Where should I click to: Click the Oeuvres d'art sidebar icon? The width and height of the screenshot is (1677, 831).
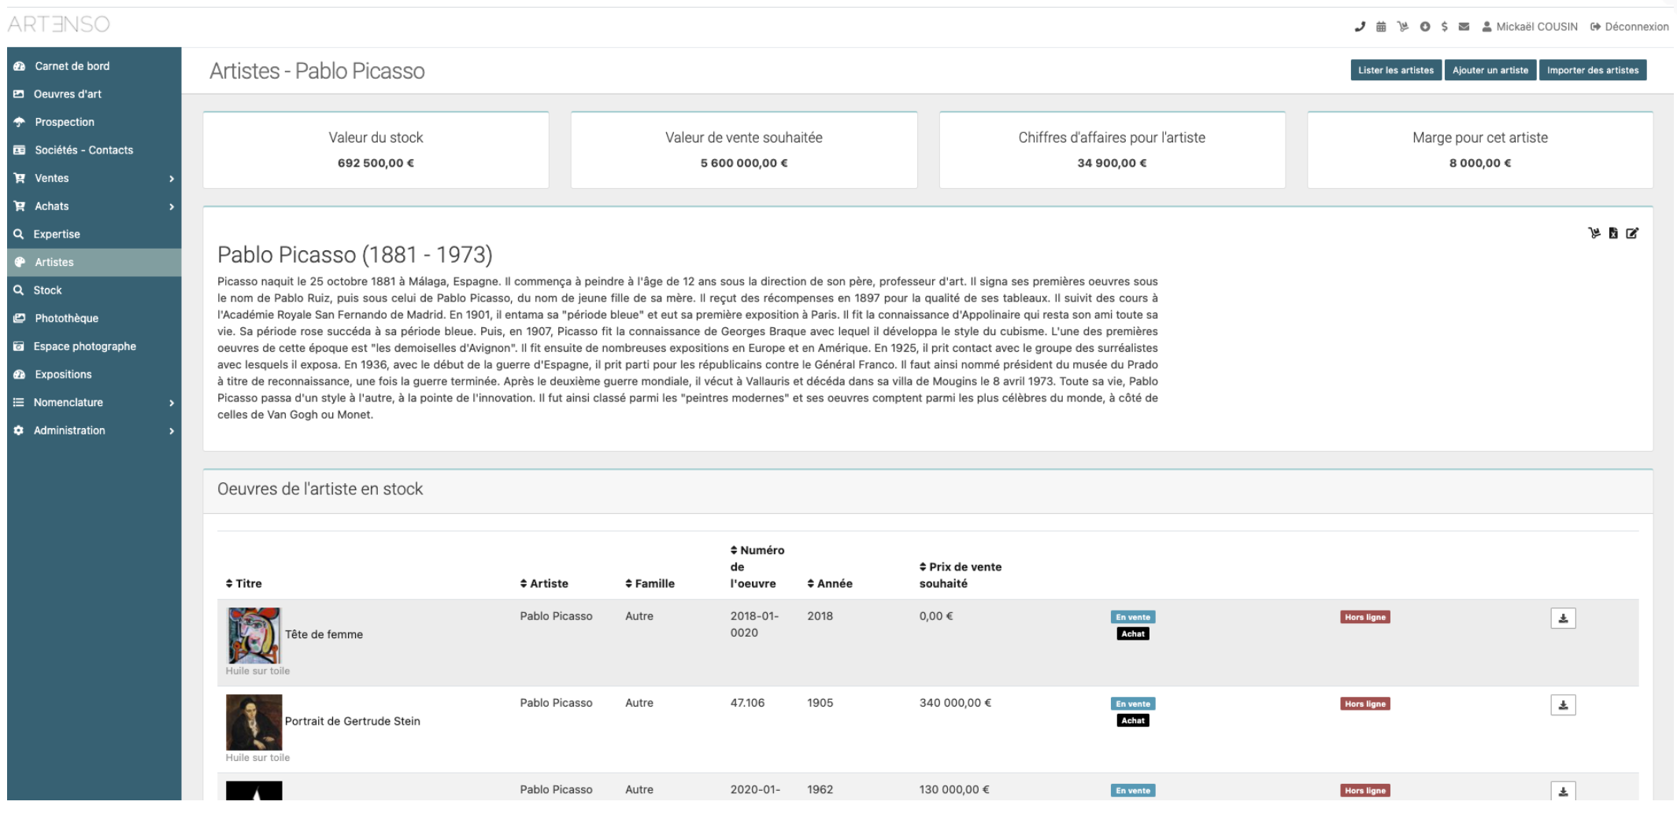[x=19, y=94]
